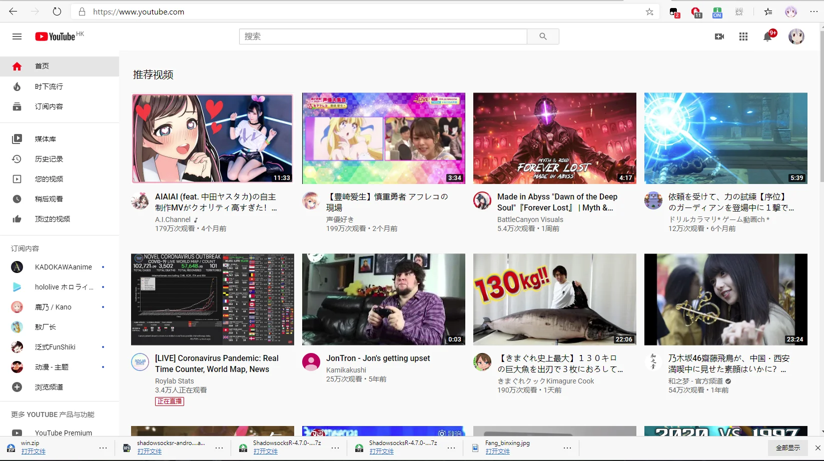Focus the 搜索 search box
This screenshot has width=824, height=461.
pos(383,36)
